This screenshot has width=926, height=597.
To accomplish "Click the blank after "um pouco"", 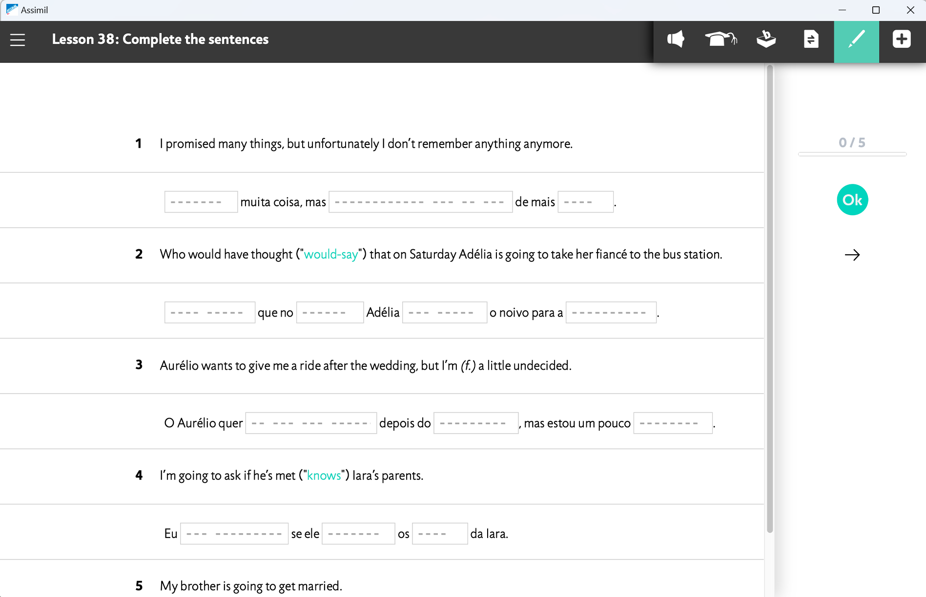I will pyautogui.click(x=673, y=423).
